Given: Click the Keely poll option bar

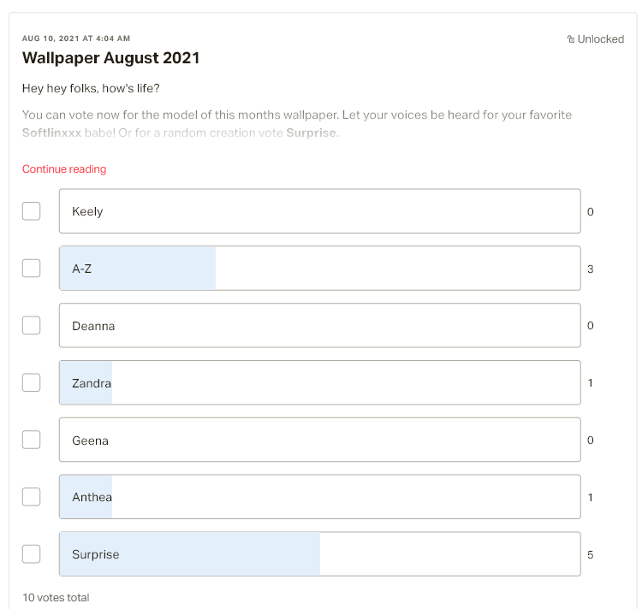Looking at the screenshot, I should [320, 211].
